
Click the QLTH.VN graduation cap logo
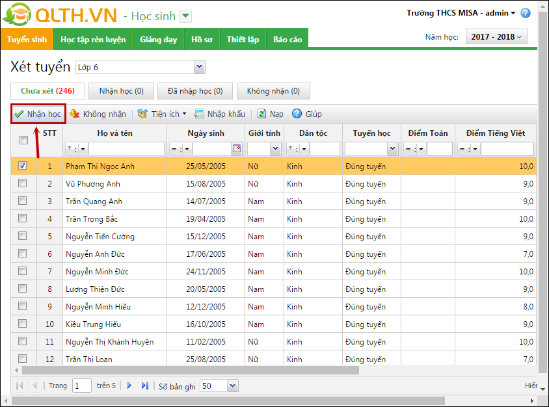pyautogui.click(x=16, y=14)
